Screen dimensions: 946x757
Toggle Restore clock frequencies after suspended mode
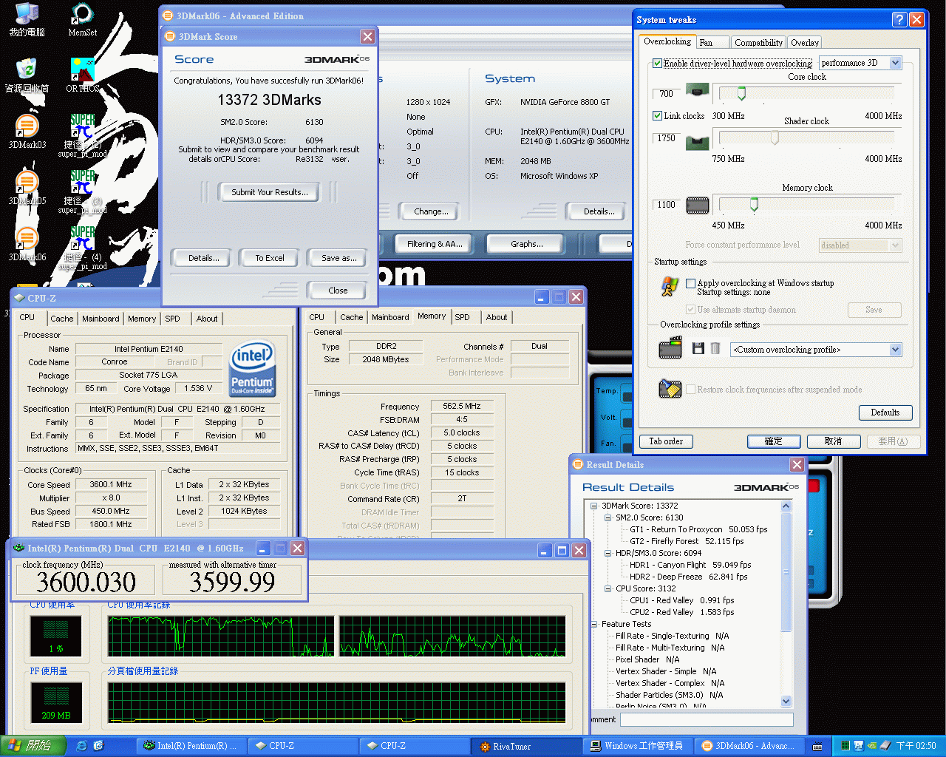[x=690, y=390]
